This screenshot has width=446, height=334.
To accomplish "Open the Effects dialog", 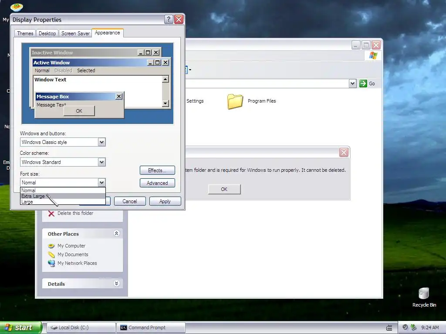I will 157,170.
